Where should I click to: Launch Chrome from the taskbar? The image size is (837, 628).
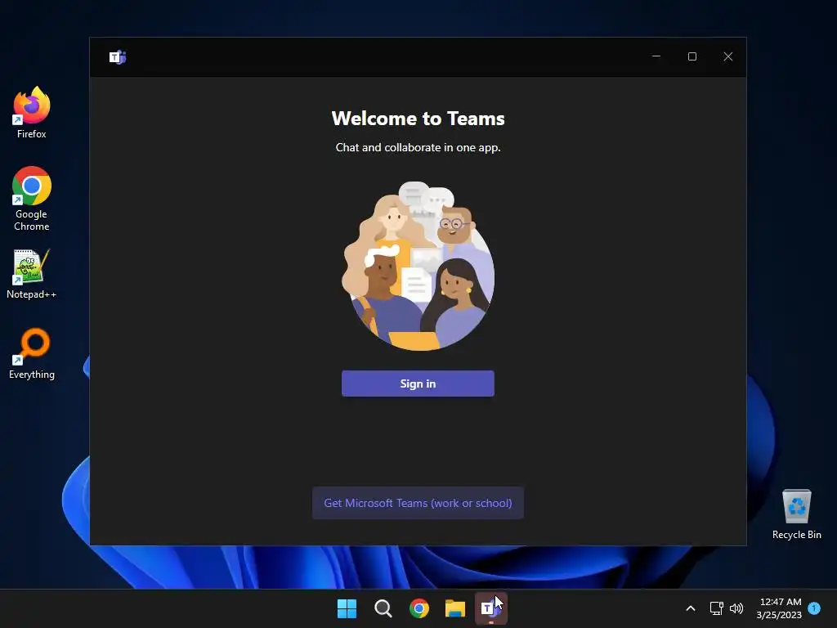click(x=419, y=608)
